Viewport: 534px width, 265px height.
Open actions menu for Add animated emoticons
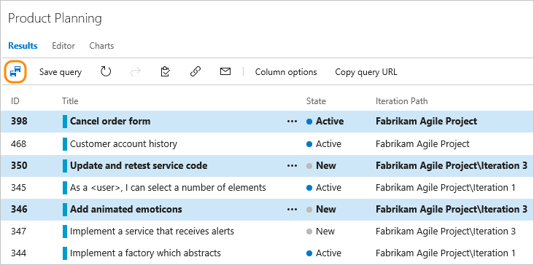pos(293,210)
